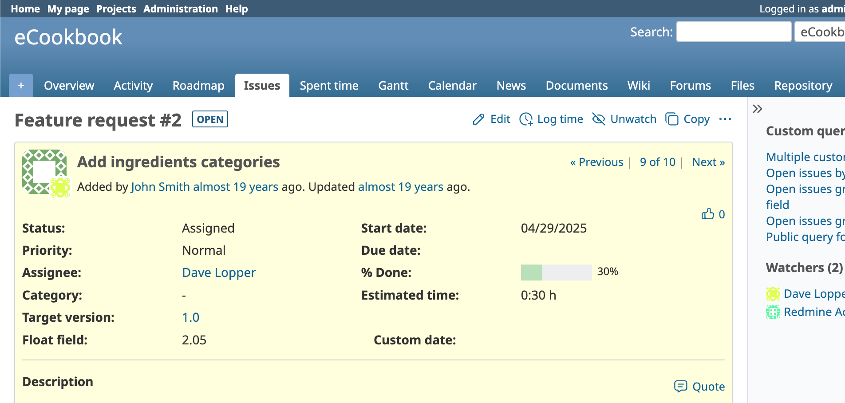Collapse the sidebar with the double chevron
The image size is (845, 403).
758,109
